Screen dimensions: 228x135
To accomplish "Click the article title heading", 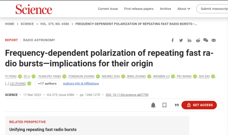I will [x=109, y=58].
